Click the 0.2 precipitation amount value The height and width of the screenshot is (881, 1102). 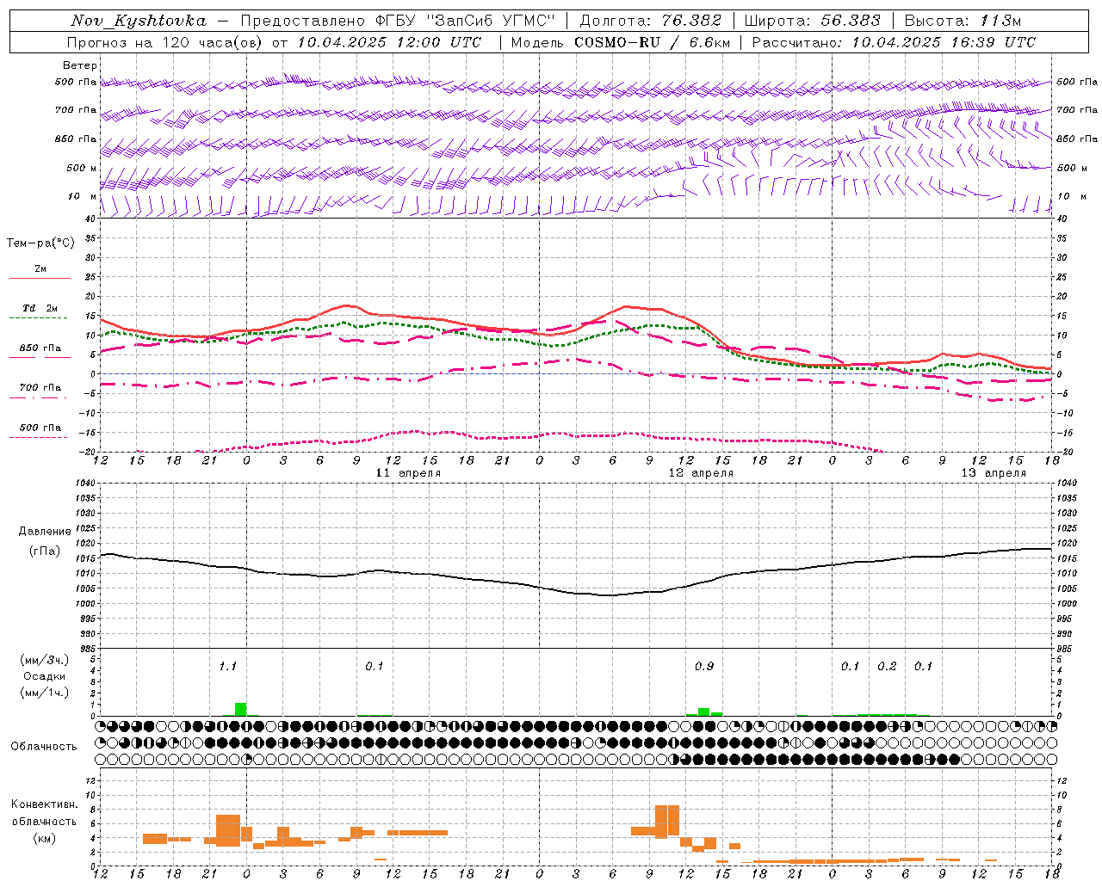tap(887, 667)
